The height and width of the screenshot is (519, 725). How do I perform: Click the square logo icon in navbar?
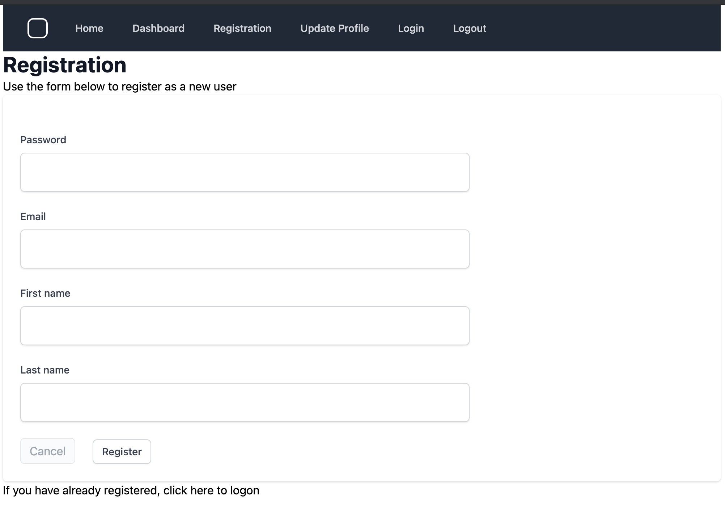[38, 28]
